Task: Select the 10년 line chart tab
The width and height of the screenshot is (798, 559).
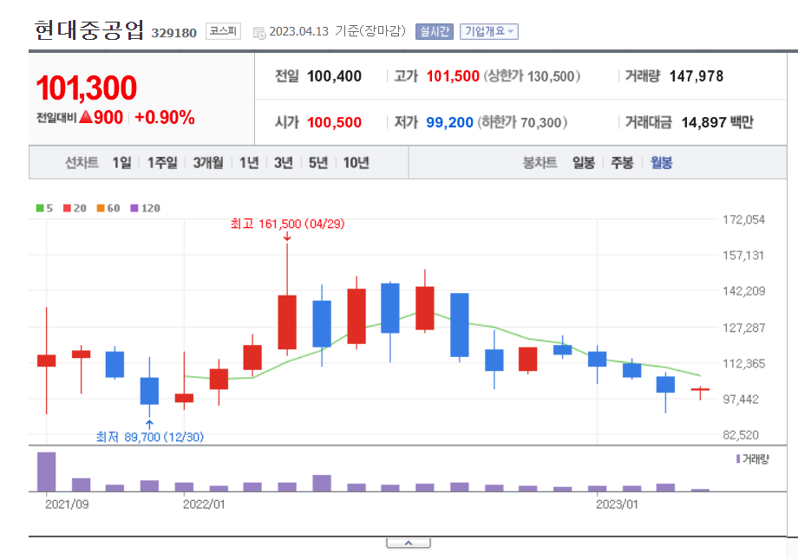Action: click(356, 163)
